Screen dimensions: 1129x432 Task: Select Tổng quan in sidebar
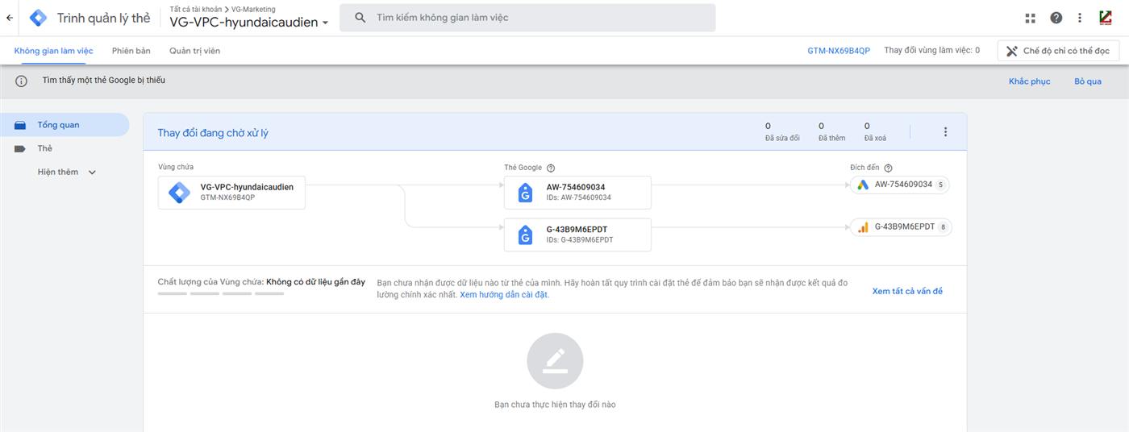65,125
